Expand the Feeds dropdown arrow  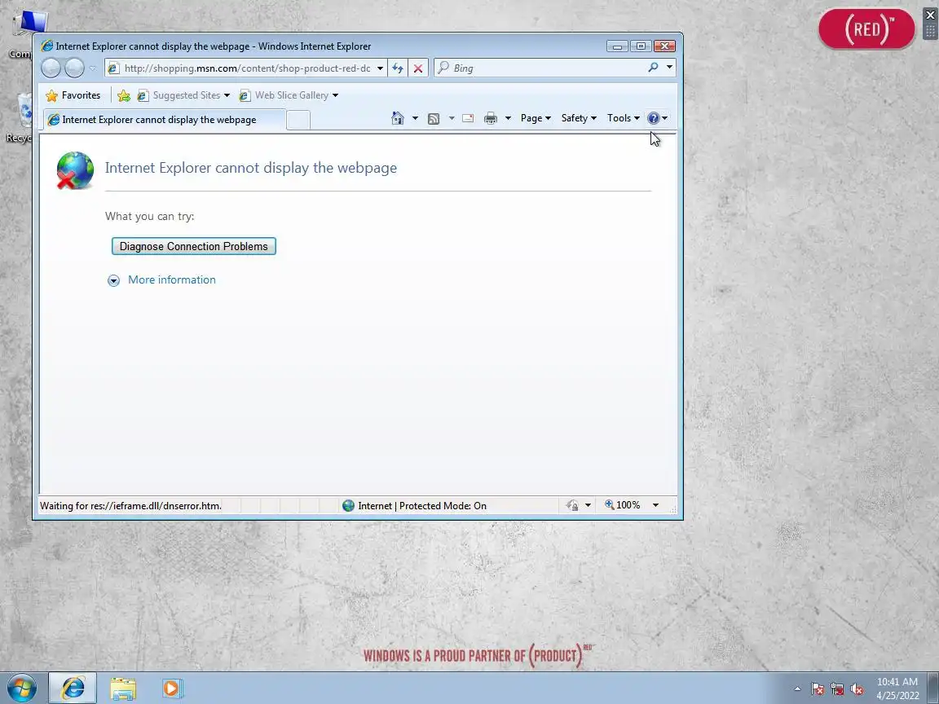click(x=452, y=118)
